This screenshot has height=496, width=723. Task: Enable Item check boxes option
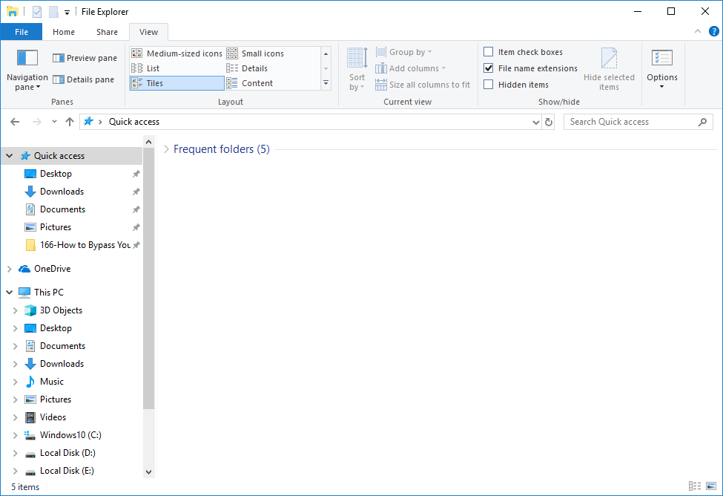click(x=489, y=52)
